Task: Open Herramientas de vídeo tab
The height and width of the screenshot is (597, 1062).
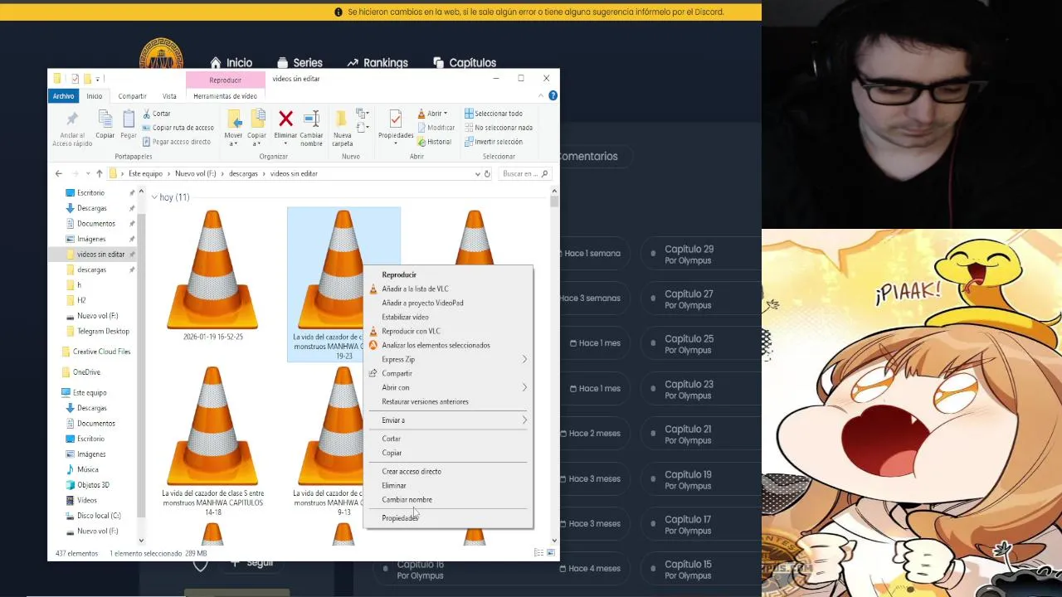Action: coord(225,96)
